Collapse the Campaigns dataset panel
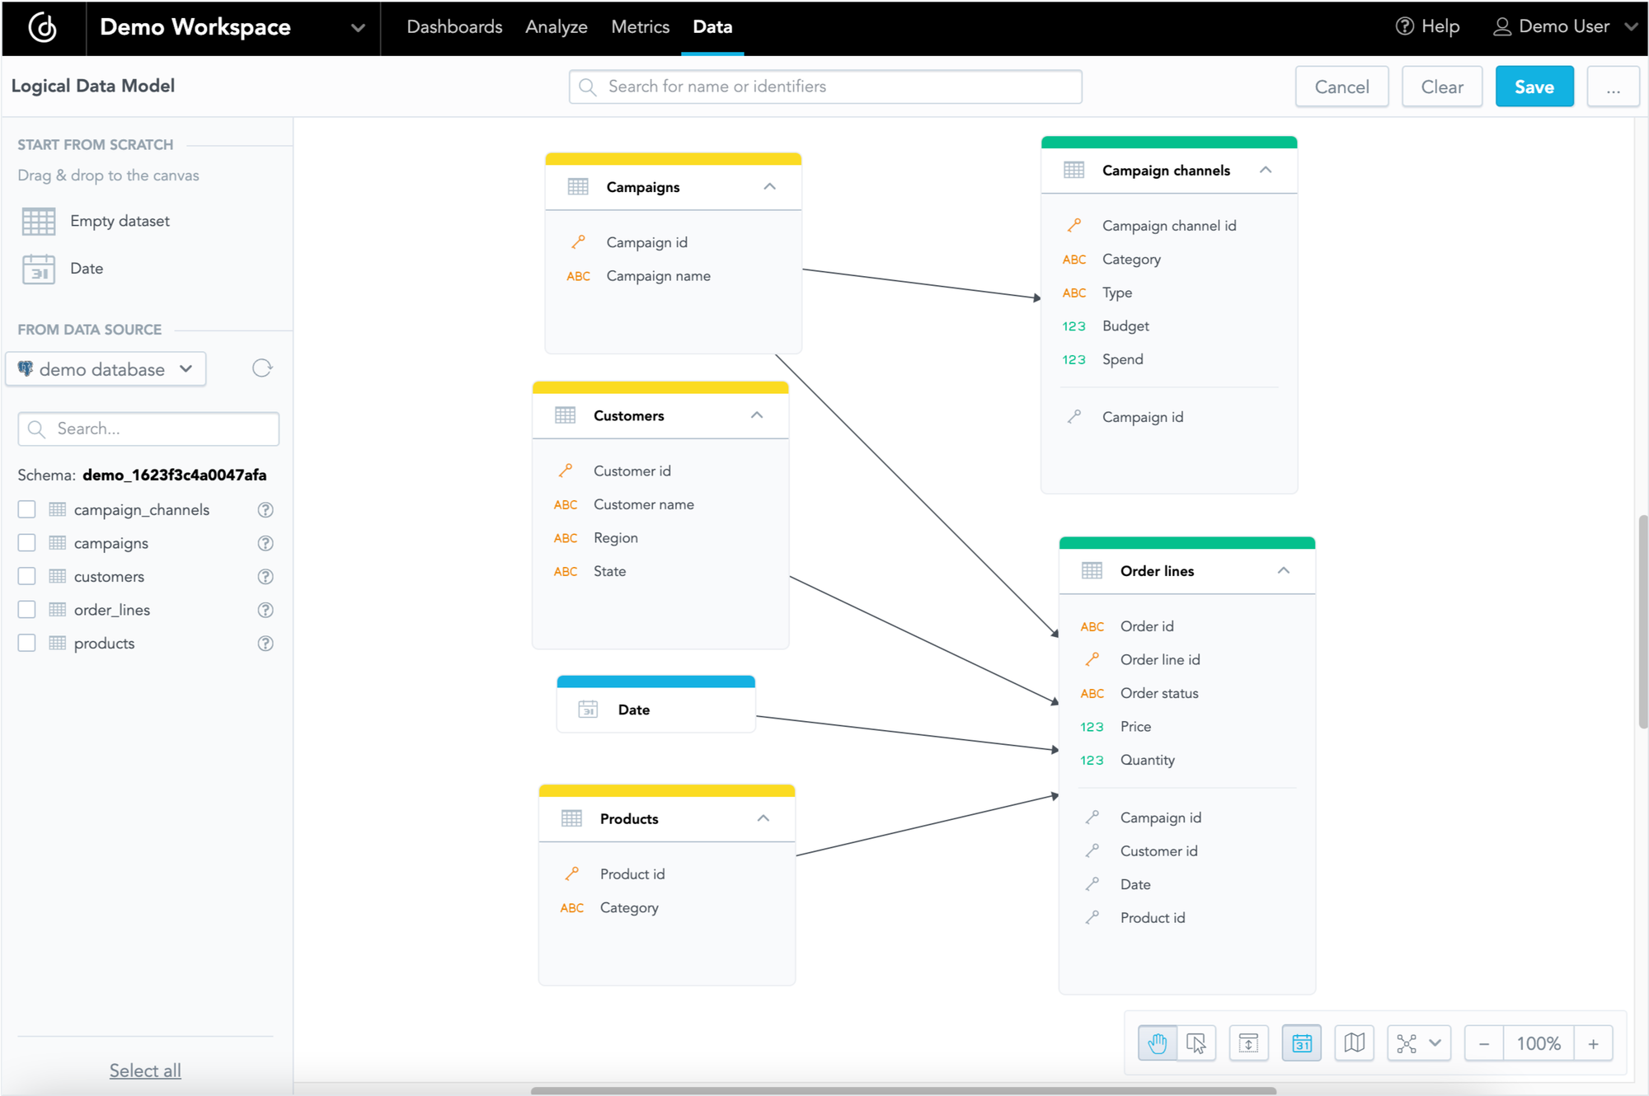The width and height of the screenshot is (1649, 1096). 769,186
